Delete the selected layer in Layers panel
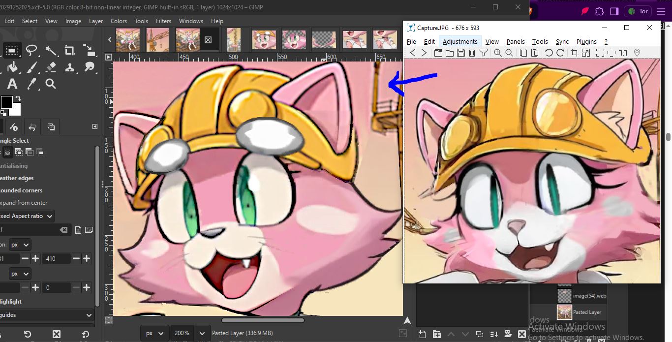Viewport: 672px width, 342px height. pos(522,335)
